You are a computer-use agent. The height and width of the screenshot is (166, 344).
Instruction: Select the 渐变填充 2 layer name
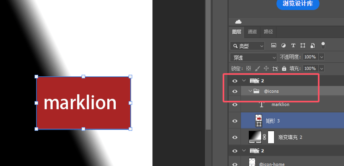290,137
